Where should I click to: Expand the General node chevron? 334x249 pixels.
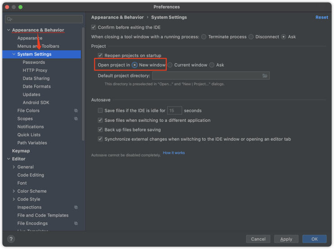(x=14, y=167)
